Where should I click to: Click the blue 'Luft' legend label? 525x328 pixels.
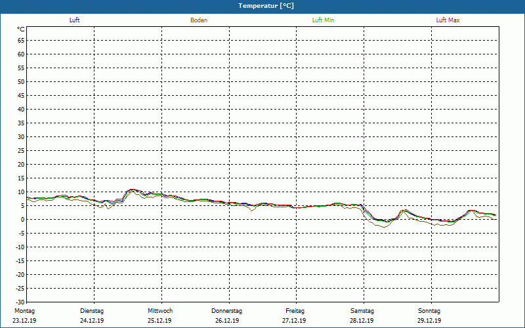click(x=74, y=20)
